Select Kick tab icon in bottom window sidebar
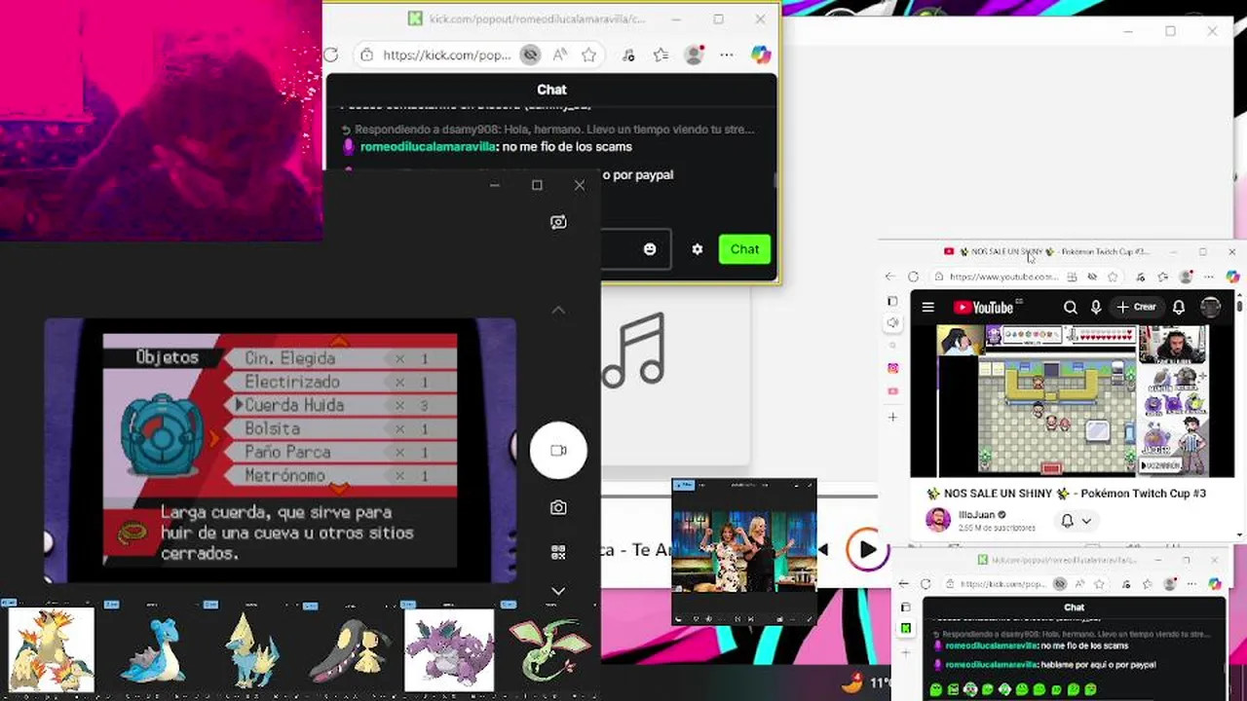Screen dimensions: 1247x701 906,628
